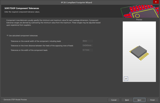The width and height of the screenshot is (160, 103).
Task: Click the Preview label above the model
Action: pyautogui.click(x=139, y=19)
